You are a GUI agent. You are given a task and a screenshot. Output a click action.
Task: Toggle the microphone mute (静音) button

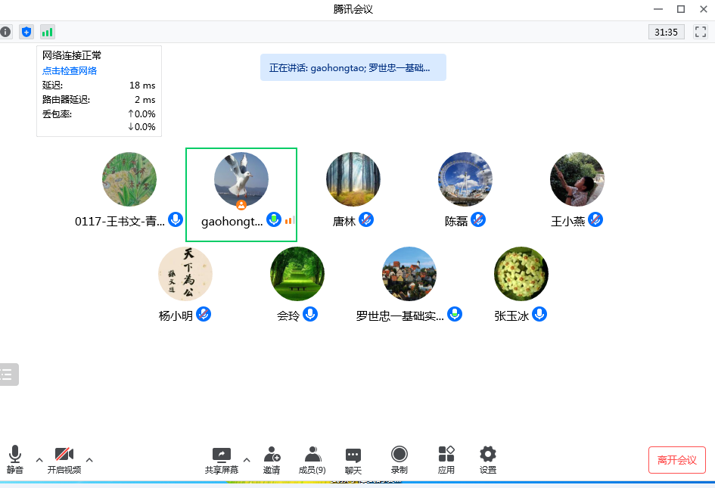click(x=15, y=460)
